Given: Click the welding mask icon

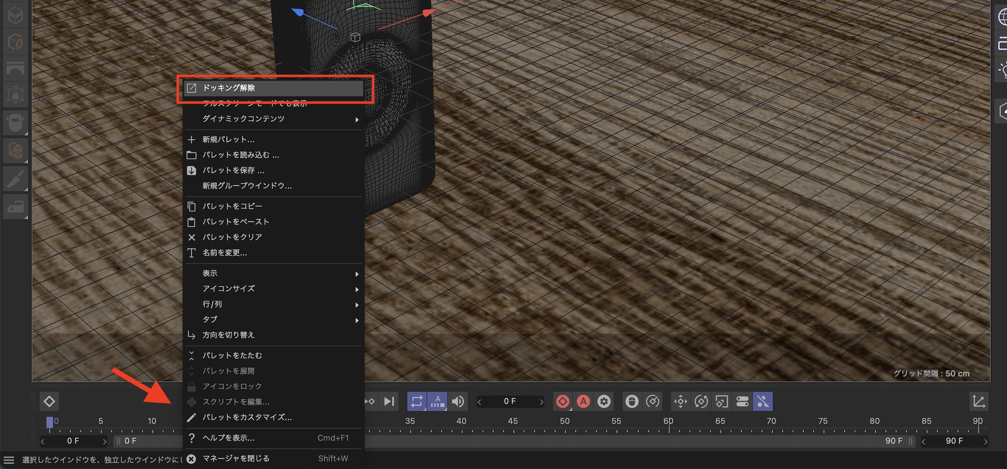Looking at the screenshot, I should point(15,122).
